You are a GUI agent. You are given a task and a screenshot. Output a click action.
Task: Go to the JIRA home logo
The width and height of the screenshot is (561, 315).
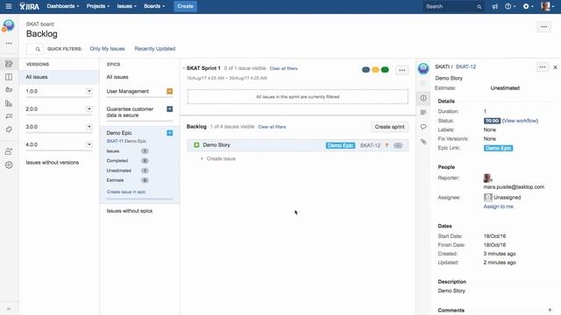pyautogui.click(x=29, y=6)
